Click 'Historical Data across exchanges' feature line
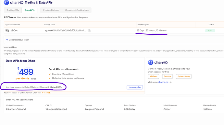The image size is (224, 125). point(68,78)
